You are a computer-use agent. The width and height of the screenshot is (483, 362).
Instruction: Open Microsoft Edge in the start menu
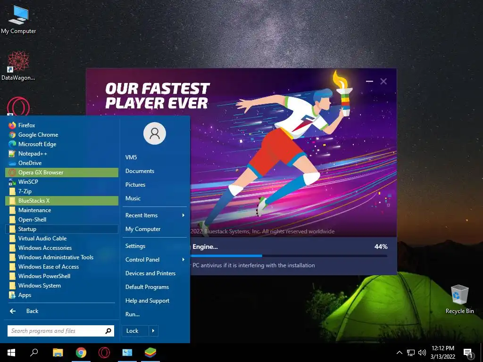point(62,144)
